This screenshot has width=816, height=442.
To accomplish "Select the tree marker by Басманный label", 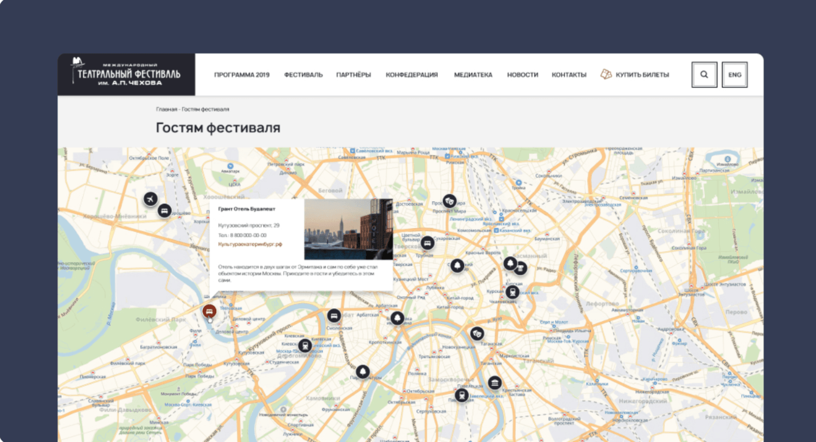I will pos(510,263).
